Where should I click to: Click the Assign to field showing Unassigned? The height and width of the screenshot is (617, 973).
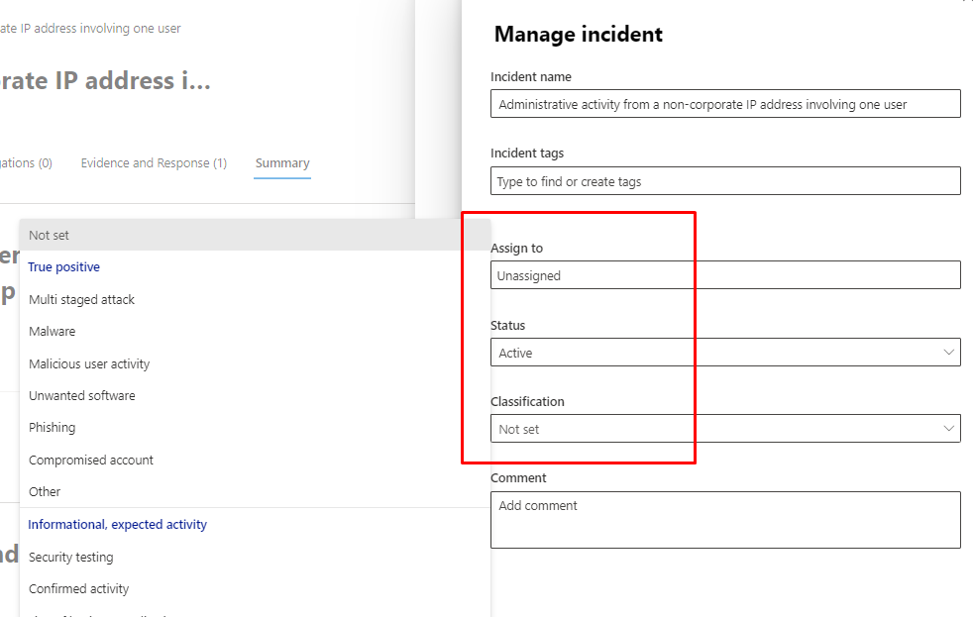(724, 275)
